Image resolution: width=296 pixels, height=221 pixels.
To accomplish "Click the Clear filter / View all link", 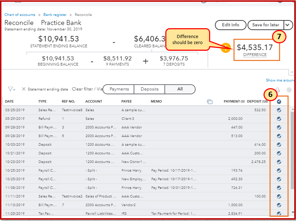I will coord(87,89).
